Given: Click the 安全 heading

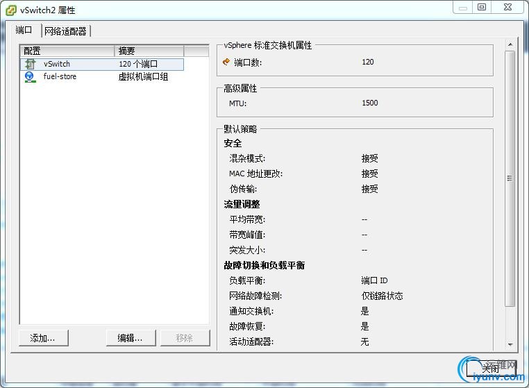Looking at the screenshot, I should (x=233, y=144).
